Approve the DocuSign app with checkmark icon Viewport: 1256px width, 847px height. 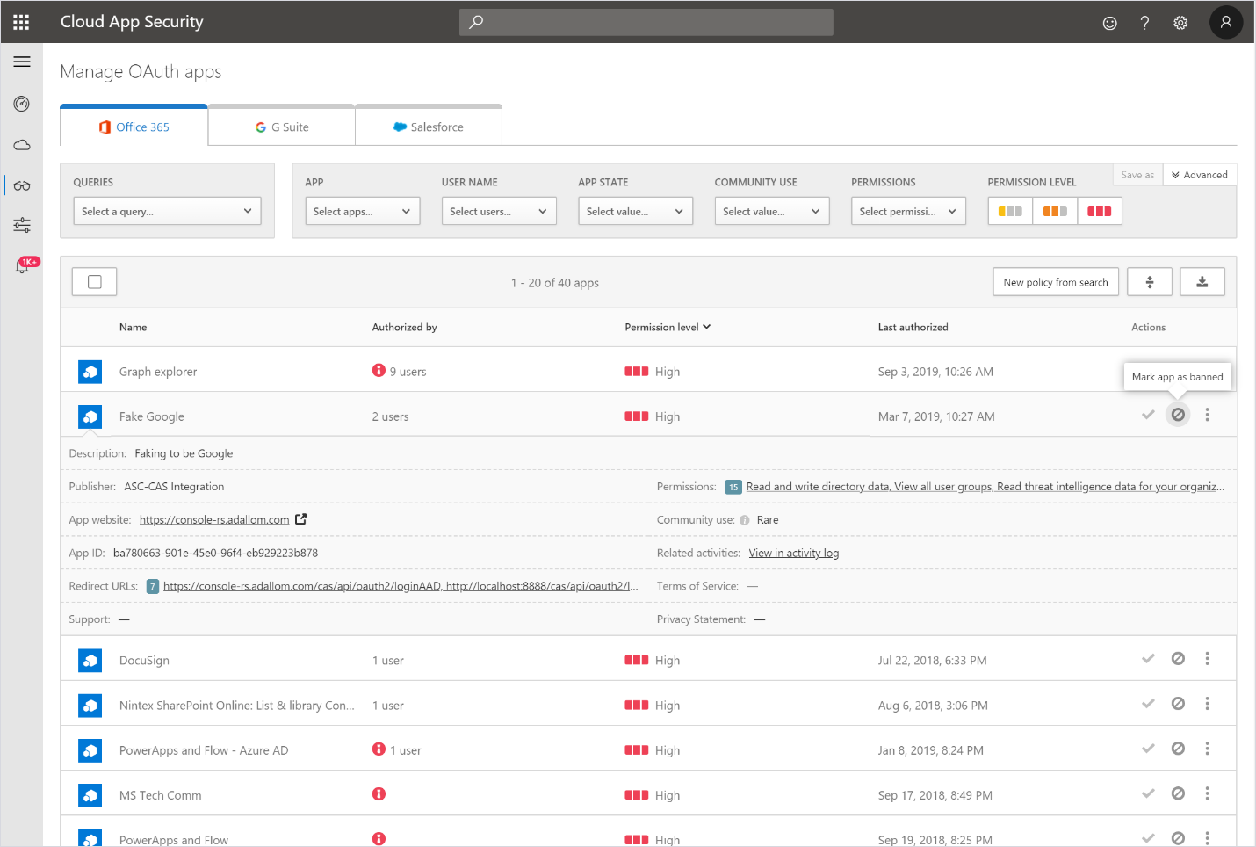[1148, 659]
